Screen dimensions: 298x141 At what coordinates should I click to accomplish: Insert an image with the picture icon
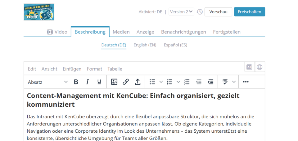114,82
